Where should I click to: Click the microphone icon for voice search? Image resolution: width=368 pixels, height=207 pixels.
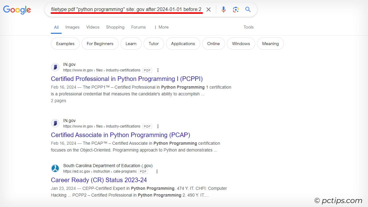[223, 10]
